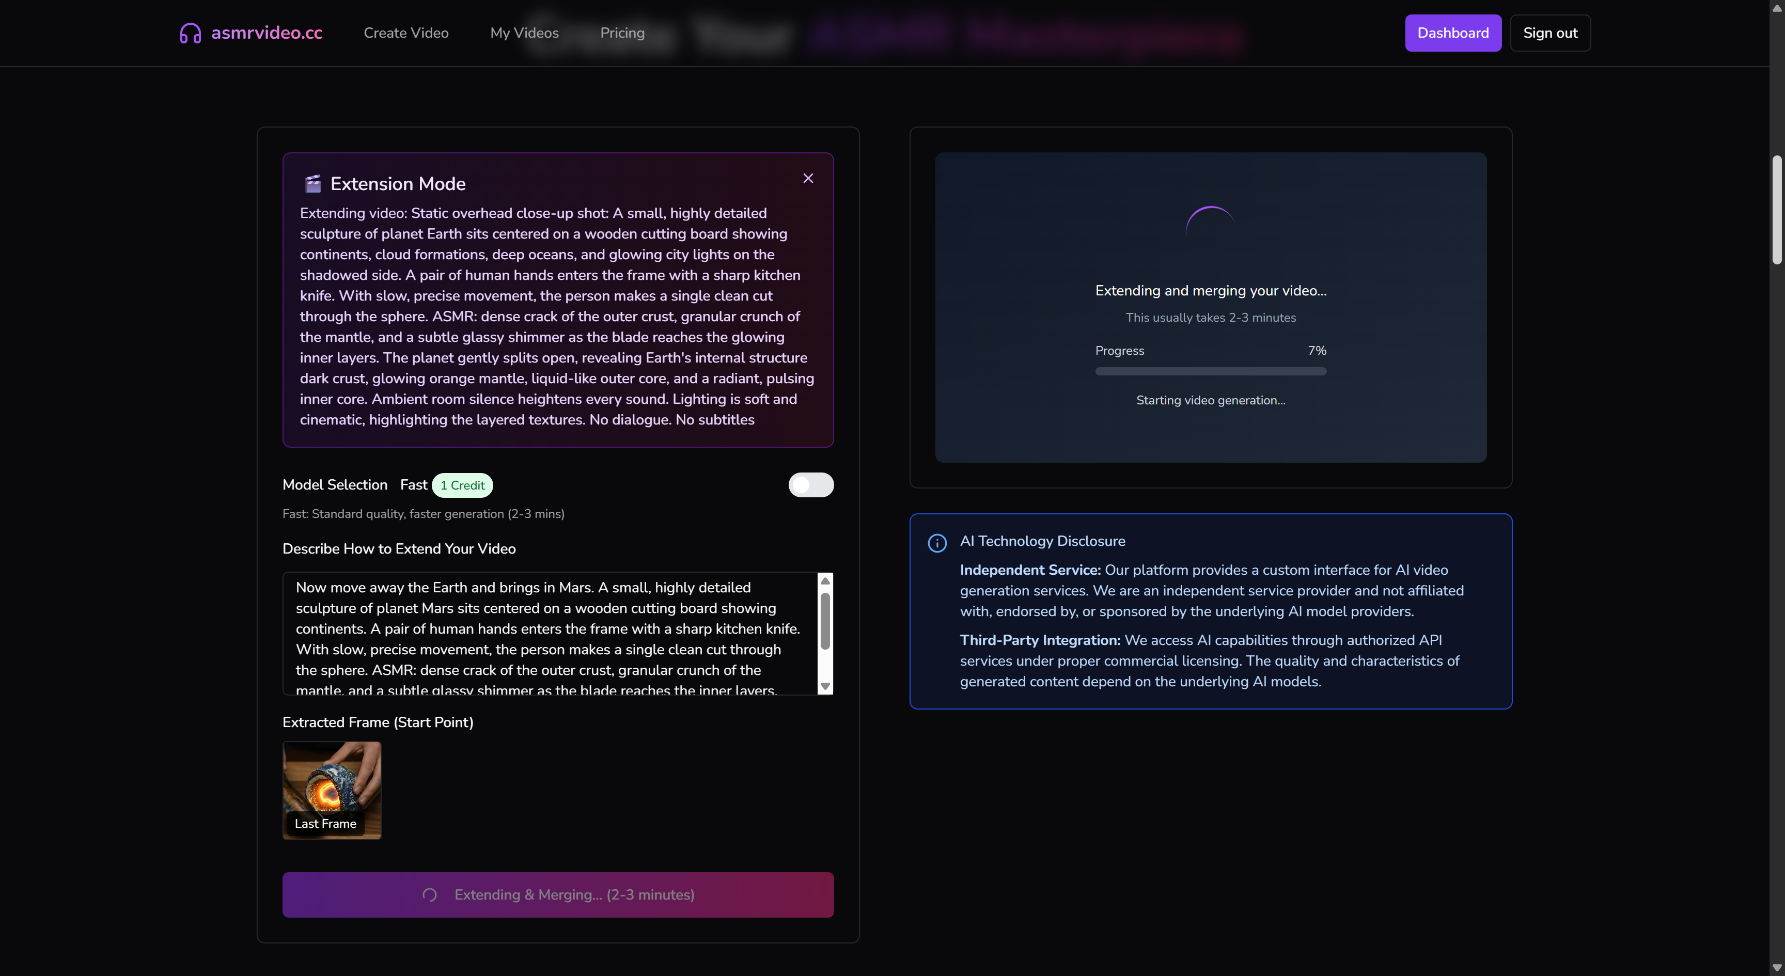Click the info icon beside AI Technology Disclosure

pyautogui.click(x=937, y=543)
